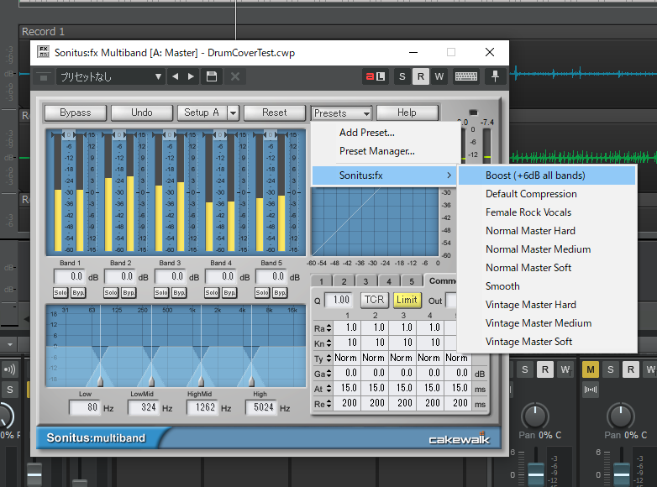Viewport: 657px width, 487px height.
Task: Open the Presets dropdown
Action: [x=341, y=113]
